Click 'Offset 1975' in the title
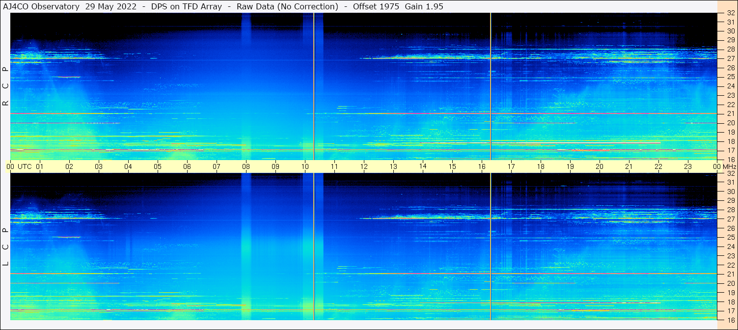 pyautogui.click(x=376, y=6)
